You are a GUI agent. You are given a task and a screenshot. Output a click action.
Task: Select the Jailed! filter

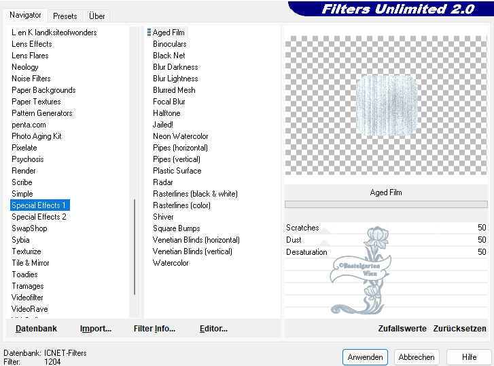pos(163,125)
